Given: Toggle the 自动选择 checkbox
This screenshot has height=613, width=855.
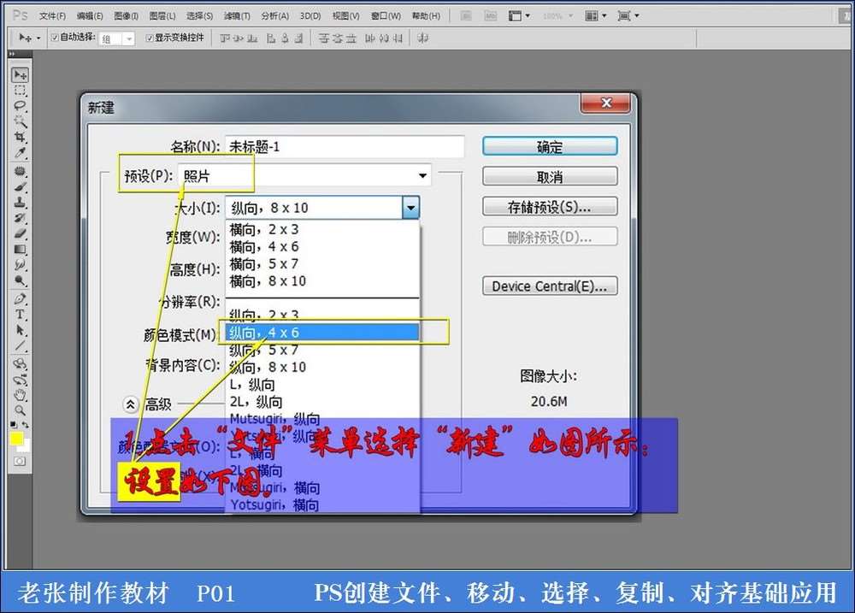Looking at the screenshot, I should [x=55, y=37].
